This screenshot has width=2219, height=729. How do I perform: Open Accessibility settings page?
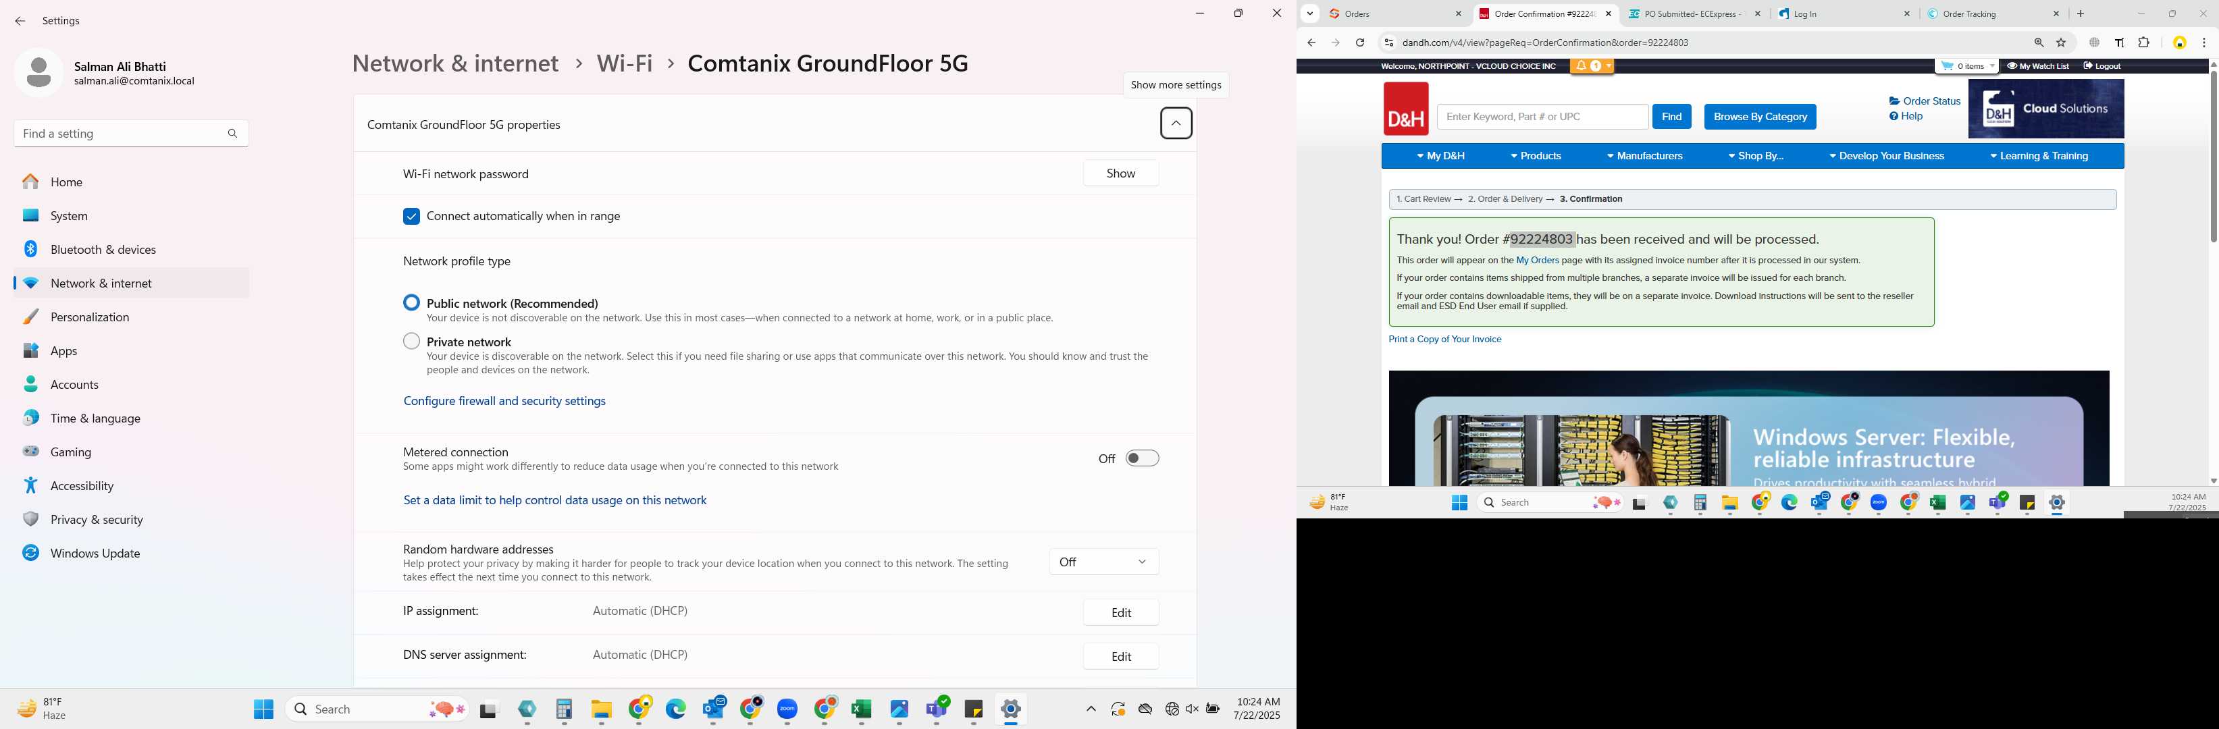131,485
